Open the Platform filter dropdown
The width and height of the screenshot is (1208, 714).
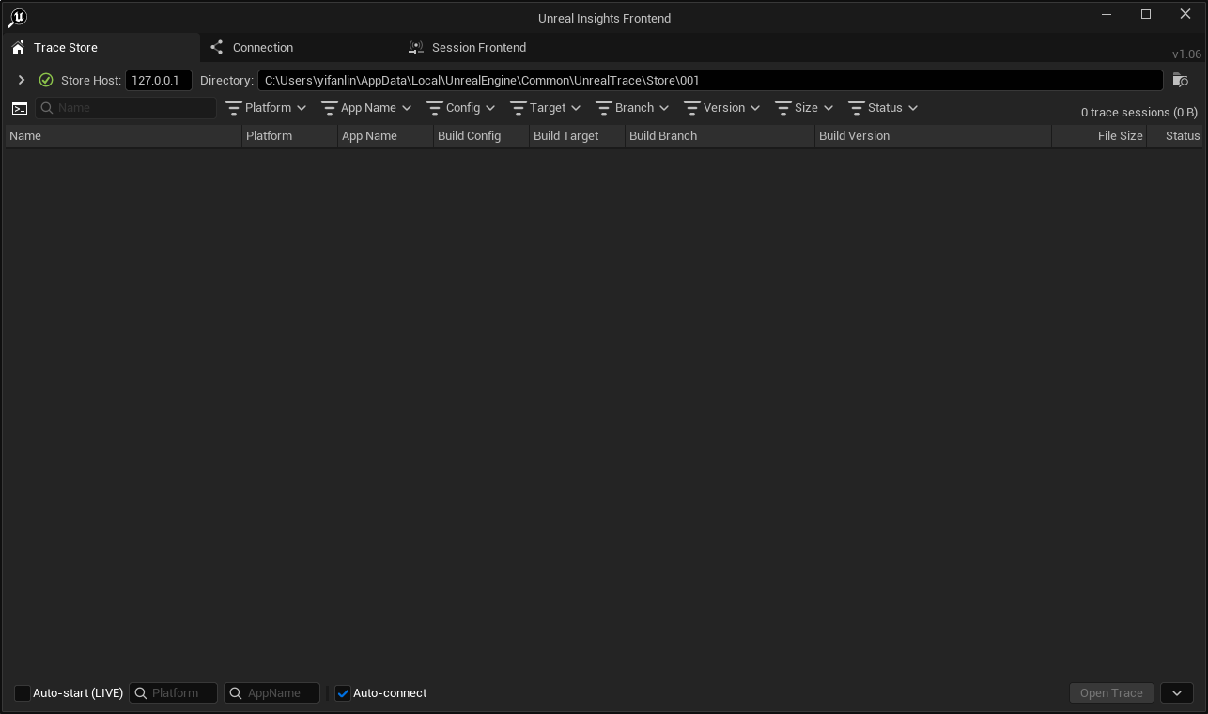click(x=267, y=108)
